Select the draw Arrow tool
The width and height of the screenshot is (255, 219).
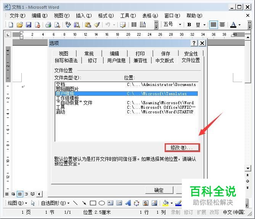click(x=84, y=203)
